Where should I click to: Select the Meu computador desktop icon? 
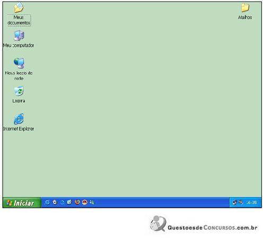(x=19, y=36)
